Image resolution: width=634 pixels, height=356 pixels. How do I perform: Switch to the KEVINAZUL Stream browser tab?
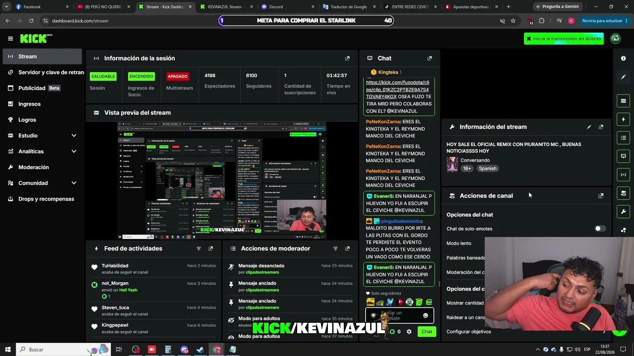click(x=227, y=7)
